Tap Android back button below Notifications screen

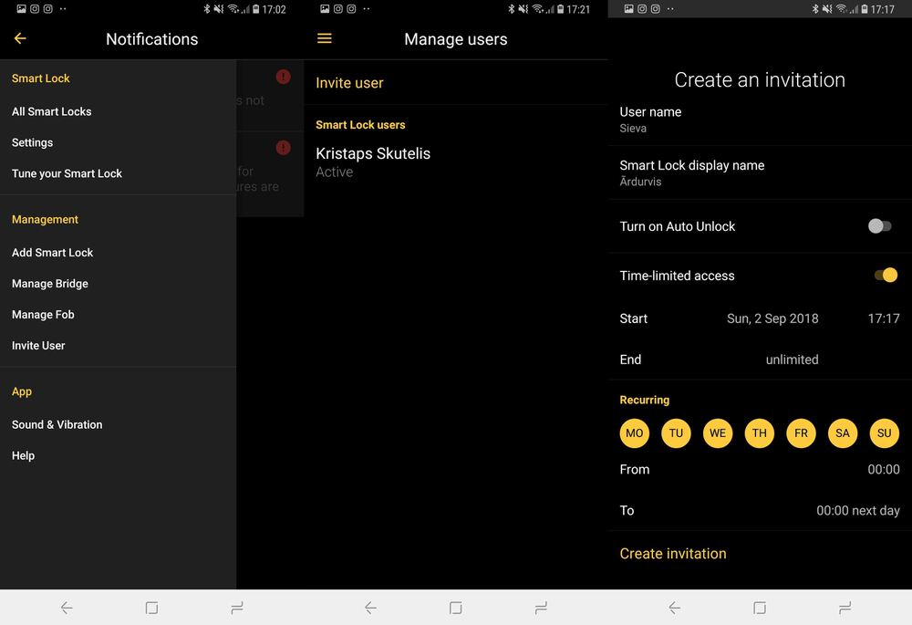[x=67, y=609]
